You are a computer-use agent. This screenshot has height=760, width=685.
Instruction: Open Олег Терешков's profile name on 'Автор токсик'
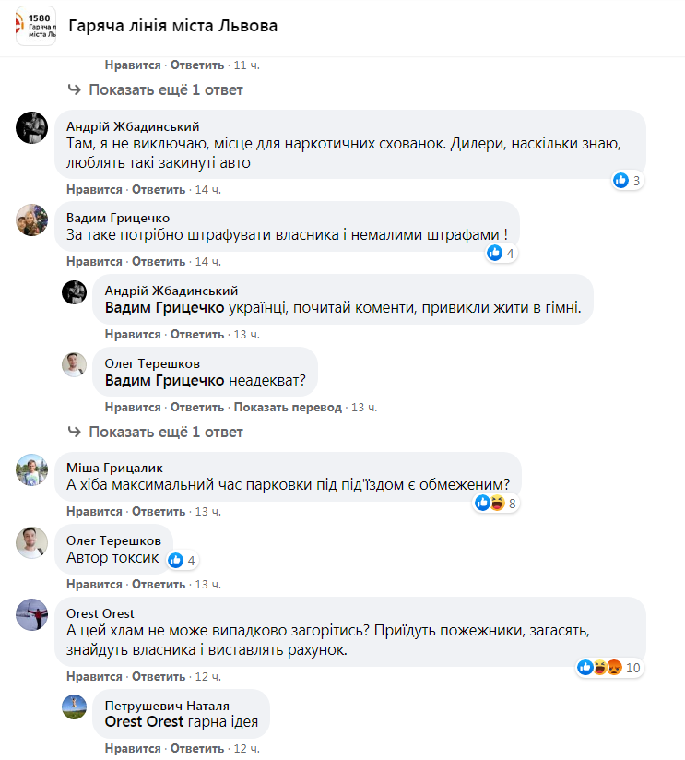click(x=113, y=540)
